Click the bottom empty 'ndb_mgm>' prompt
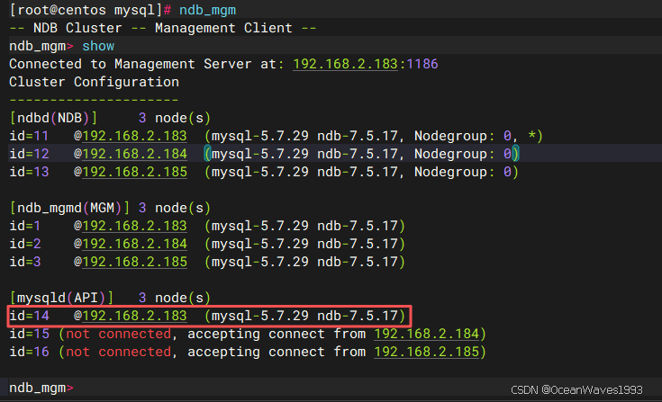 click(x=41, y=389)
